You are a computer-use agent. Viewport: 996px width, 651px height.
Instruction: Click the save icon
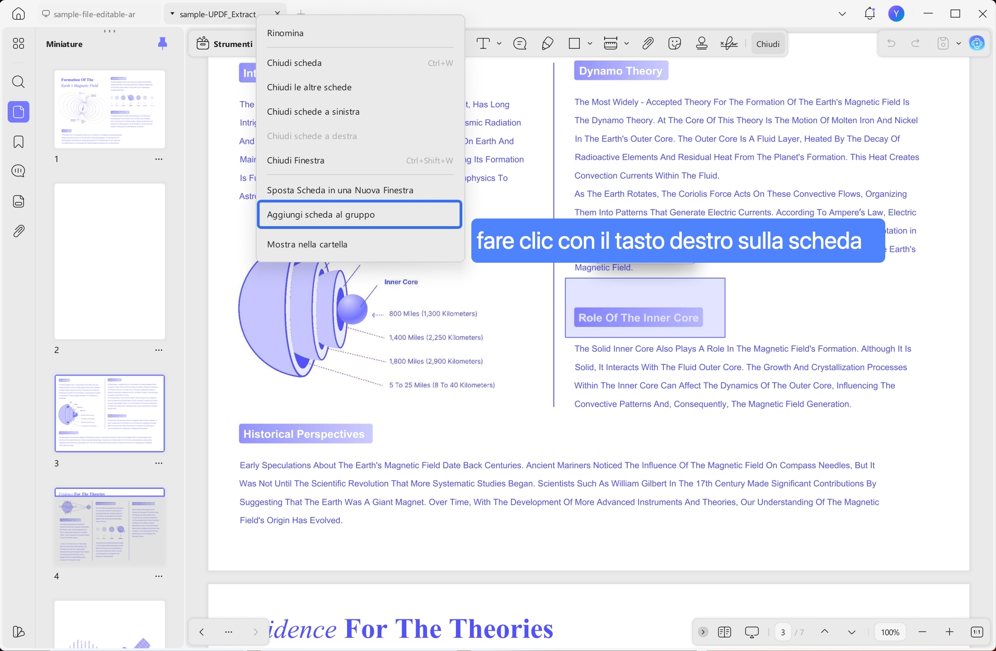point(943,43)
